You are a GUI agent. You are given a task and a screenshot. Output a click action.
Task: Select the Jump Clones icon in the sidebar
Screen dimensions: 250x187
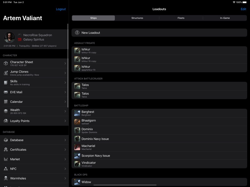click(5, 73)
